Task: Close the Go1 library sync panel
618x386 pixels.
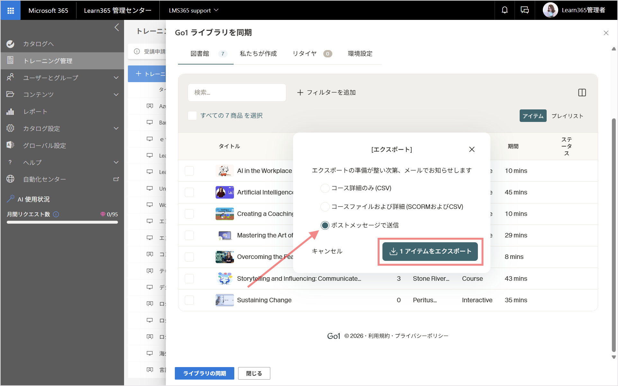Action: (606, 33)
